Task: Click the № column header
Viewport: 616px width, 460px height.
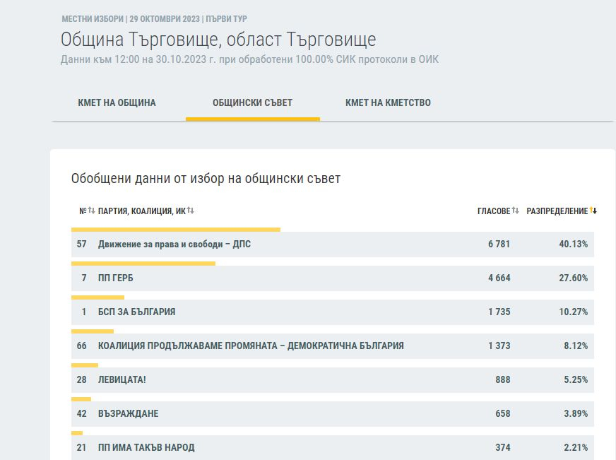Action: tap(83, 211)
